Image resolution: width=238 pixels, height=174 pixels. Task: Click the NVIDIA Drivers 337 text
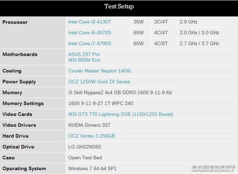[x=89, y=125]
